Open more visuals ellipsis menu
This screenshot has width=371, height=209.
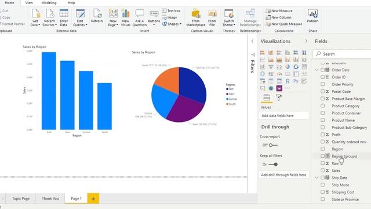click(288, 88)
